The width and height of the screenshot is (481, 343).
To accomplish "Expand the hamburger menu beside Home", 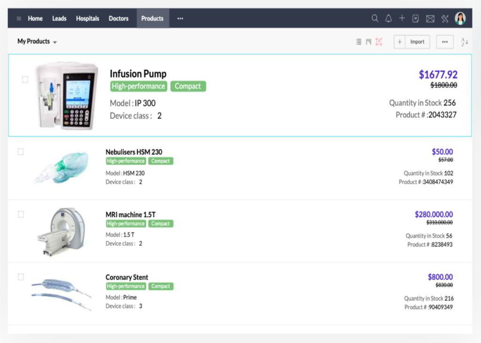I will click(x=19, y=18).
